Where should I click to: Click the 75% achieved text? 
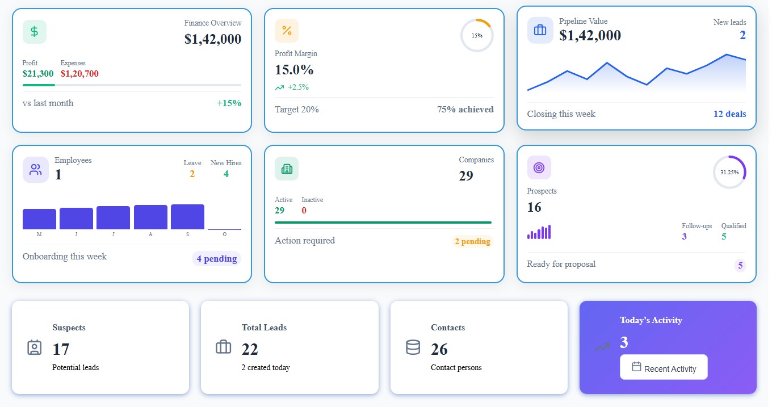(465, 110)
